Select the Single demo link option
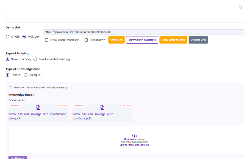 pyautogui.click(x=8, y=37)
